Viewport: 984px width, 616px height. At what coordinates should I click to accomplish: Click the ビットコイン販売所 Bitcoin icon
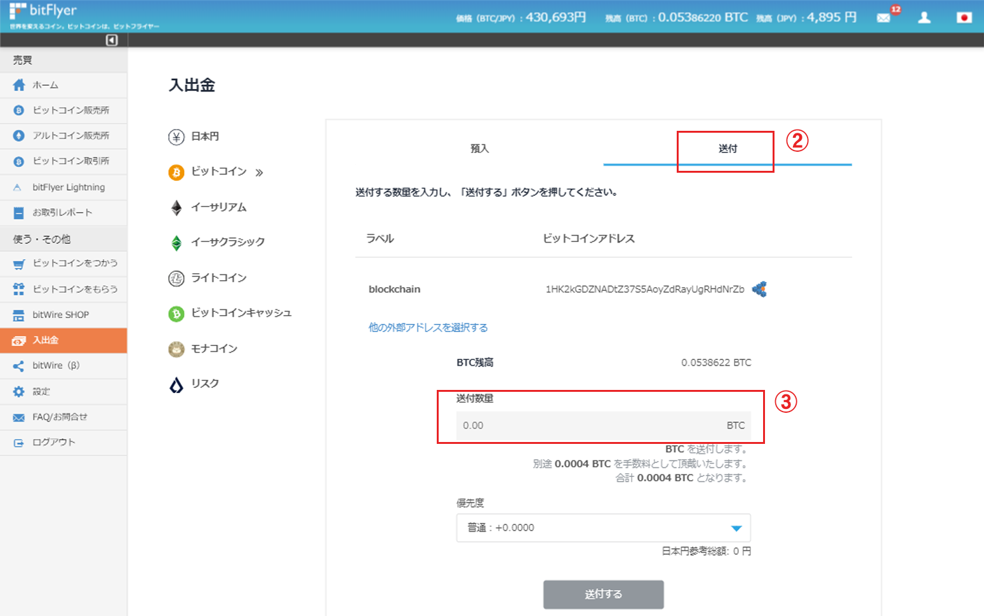tap(19, 110)
